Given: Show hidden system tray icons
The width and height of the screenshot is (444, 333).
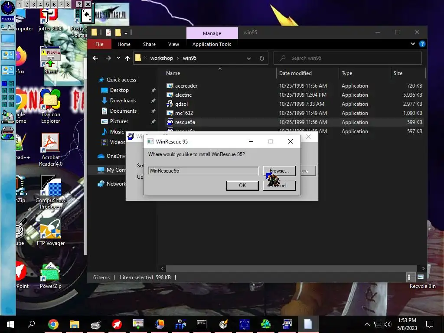Looking at the screenshot, I should point(367,324).
